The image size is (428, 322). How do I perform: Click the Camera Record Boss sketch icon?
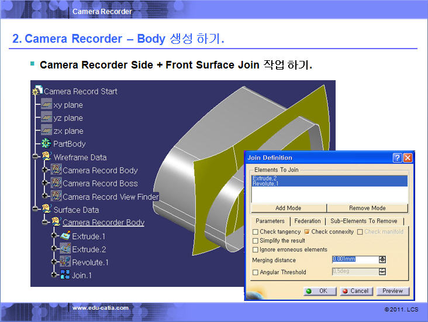click(56, 183)
